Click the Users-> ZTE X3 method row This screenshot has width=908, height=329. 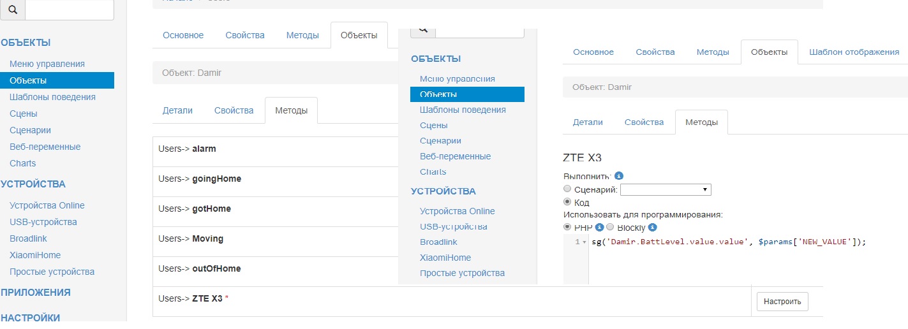tap(207, 298)
